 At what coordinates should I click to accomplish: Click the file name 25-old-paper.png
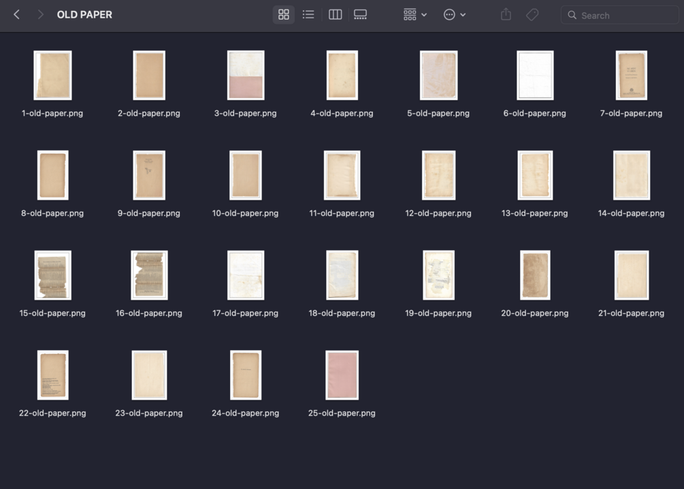(x=342, y=413)
